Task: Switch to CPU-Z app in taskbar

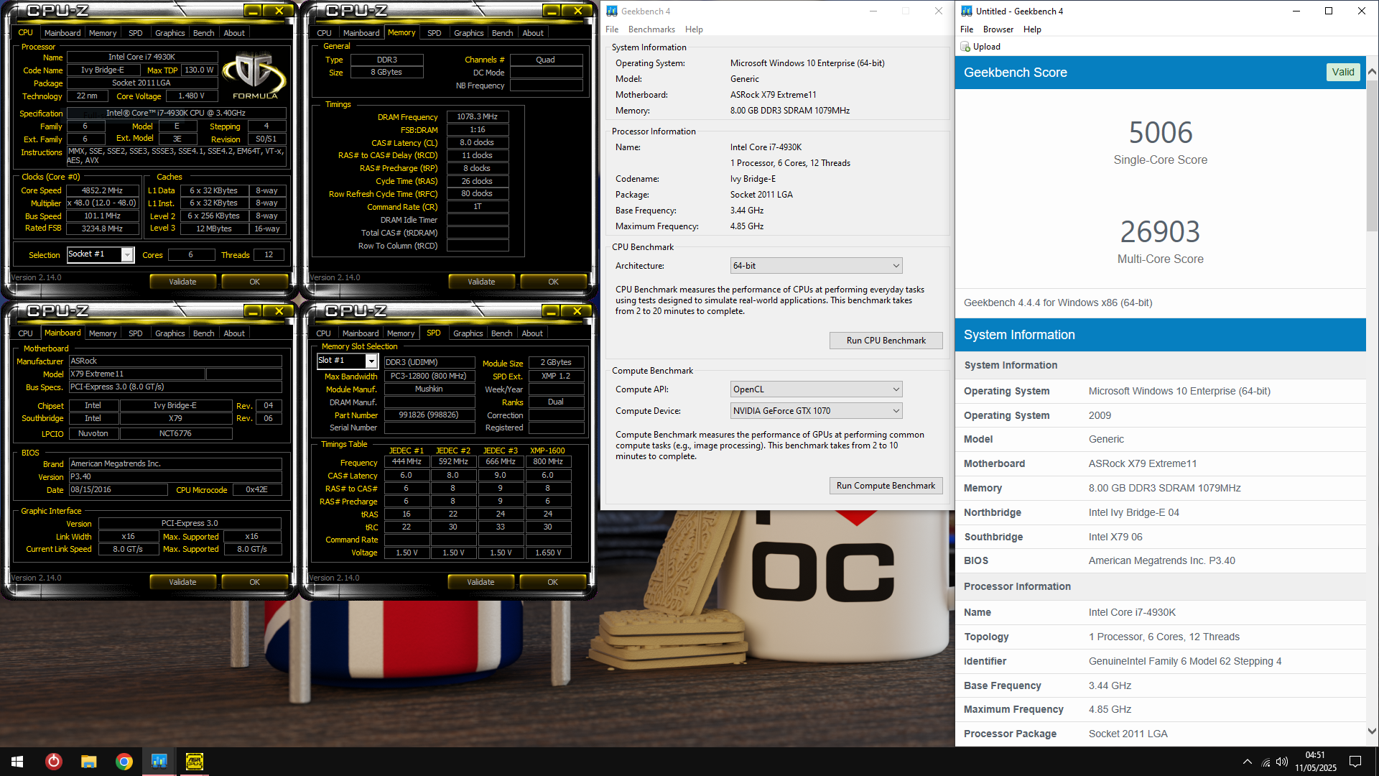Action: tap(194, 762)
